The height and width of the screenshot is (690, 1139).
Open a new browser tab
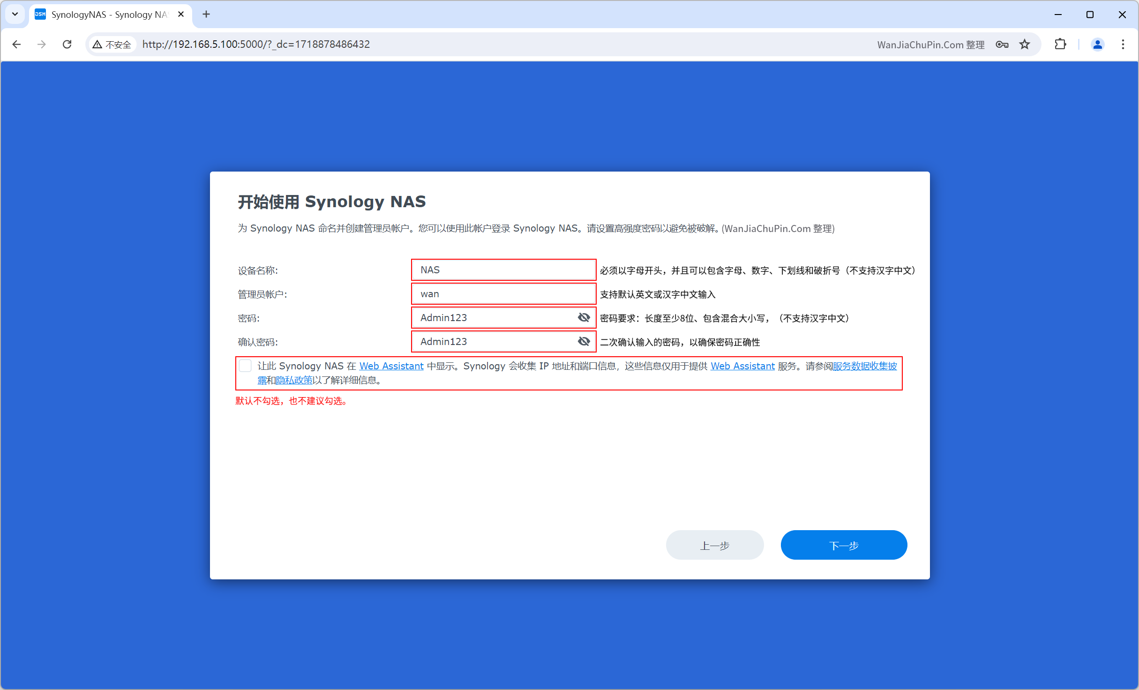(x=206, y=14)
